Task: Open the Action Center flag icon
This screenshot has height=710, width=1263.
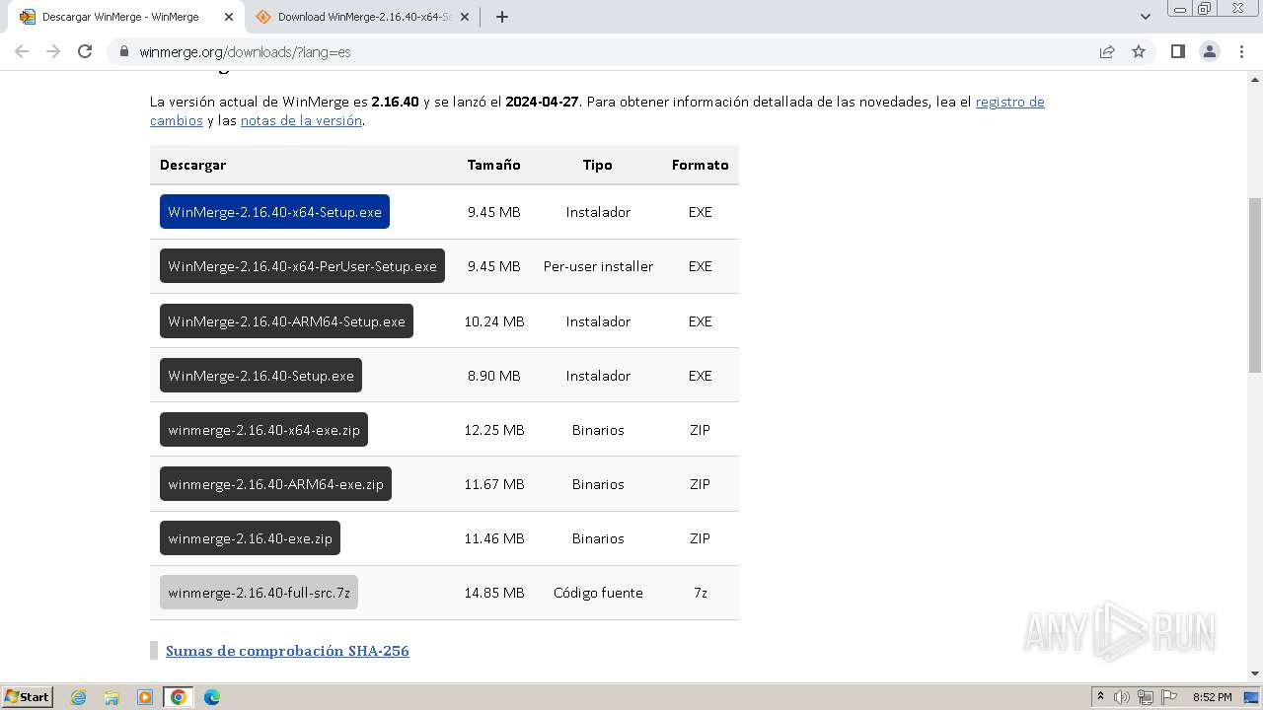Action: (1169, 697)
